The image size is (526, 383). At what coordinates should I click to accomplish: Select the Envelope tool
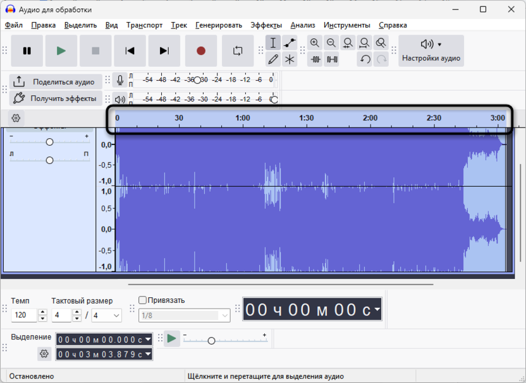(x=289, y=42)
